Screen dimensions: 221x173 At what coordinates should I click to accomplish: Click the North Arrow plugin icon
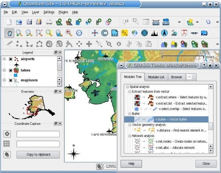tap(164, 33)
